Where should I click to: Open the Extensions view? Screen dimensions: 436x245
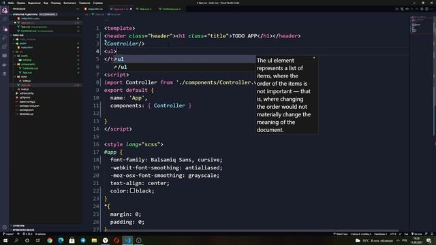[5, 47]
